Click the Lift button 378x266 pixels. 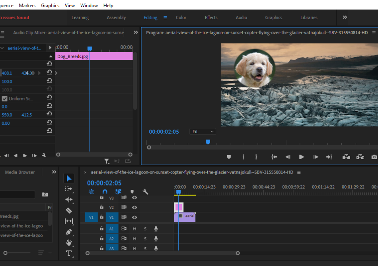coord(346,157)
